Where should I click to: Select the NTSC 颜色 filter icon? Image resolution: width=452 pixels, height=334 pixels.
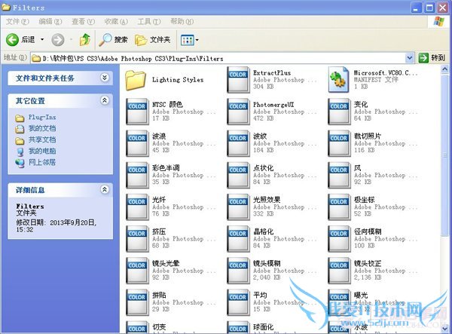[137, 112]
